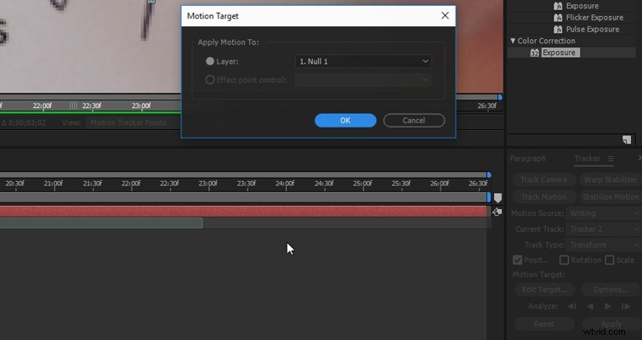Open the Current Track dropdown
The image size is (642, 340).
(603, 229)
